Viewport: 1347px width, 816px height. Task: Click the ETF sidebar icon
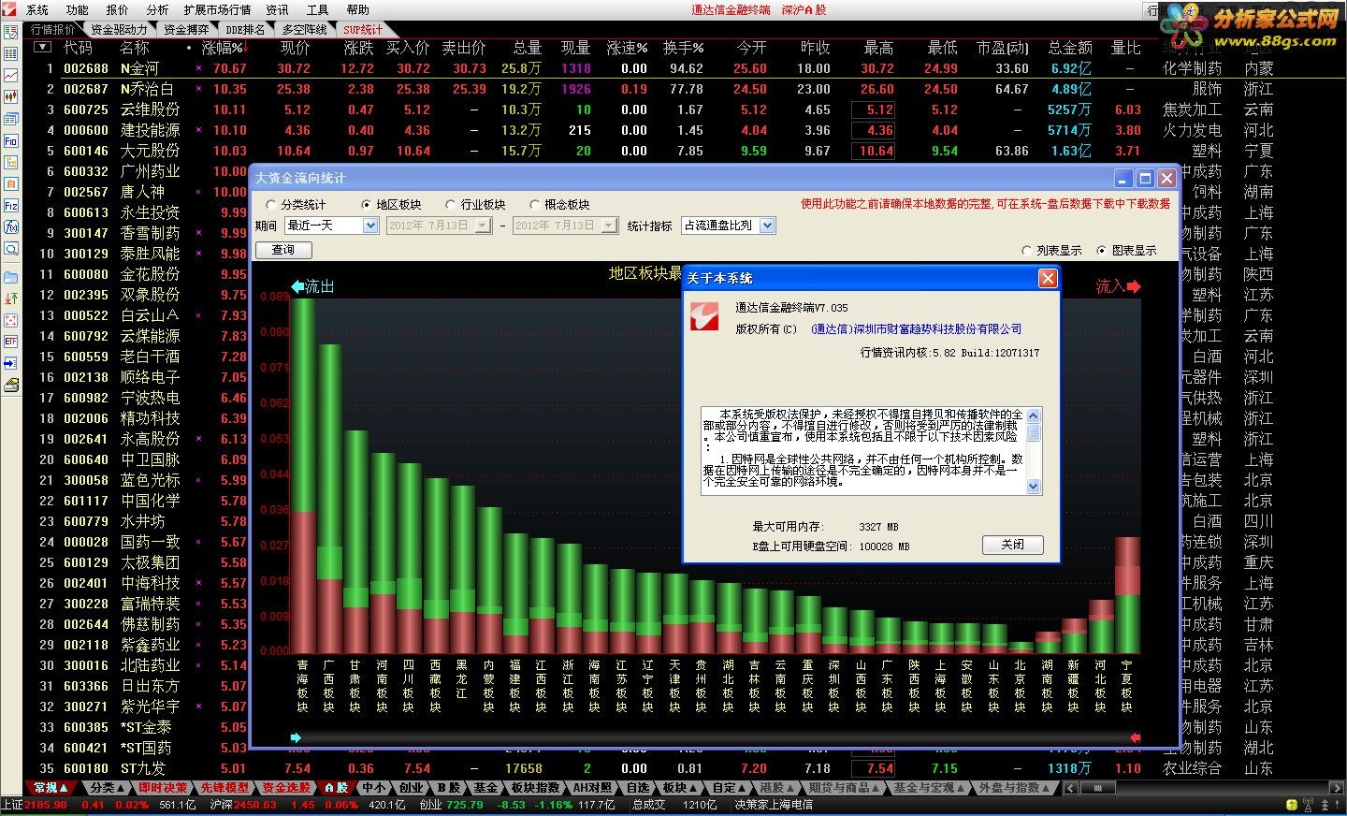(11, 342)
